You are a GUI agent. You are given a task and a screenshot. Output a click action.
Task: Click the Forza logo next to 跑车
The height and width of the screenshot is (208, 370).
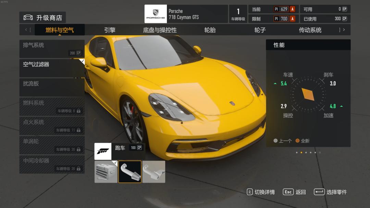tap(103, 151)
